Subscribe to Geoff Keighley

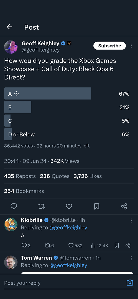click(x=109, y=46)
